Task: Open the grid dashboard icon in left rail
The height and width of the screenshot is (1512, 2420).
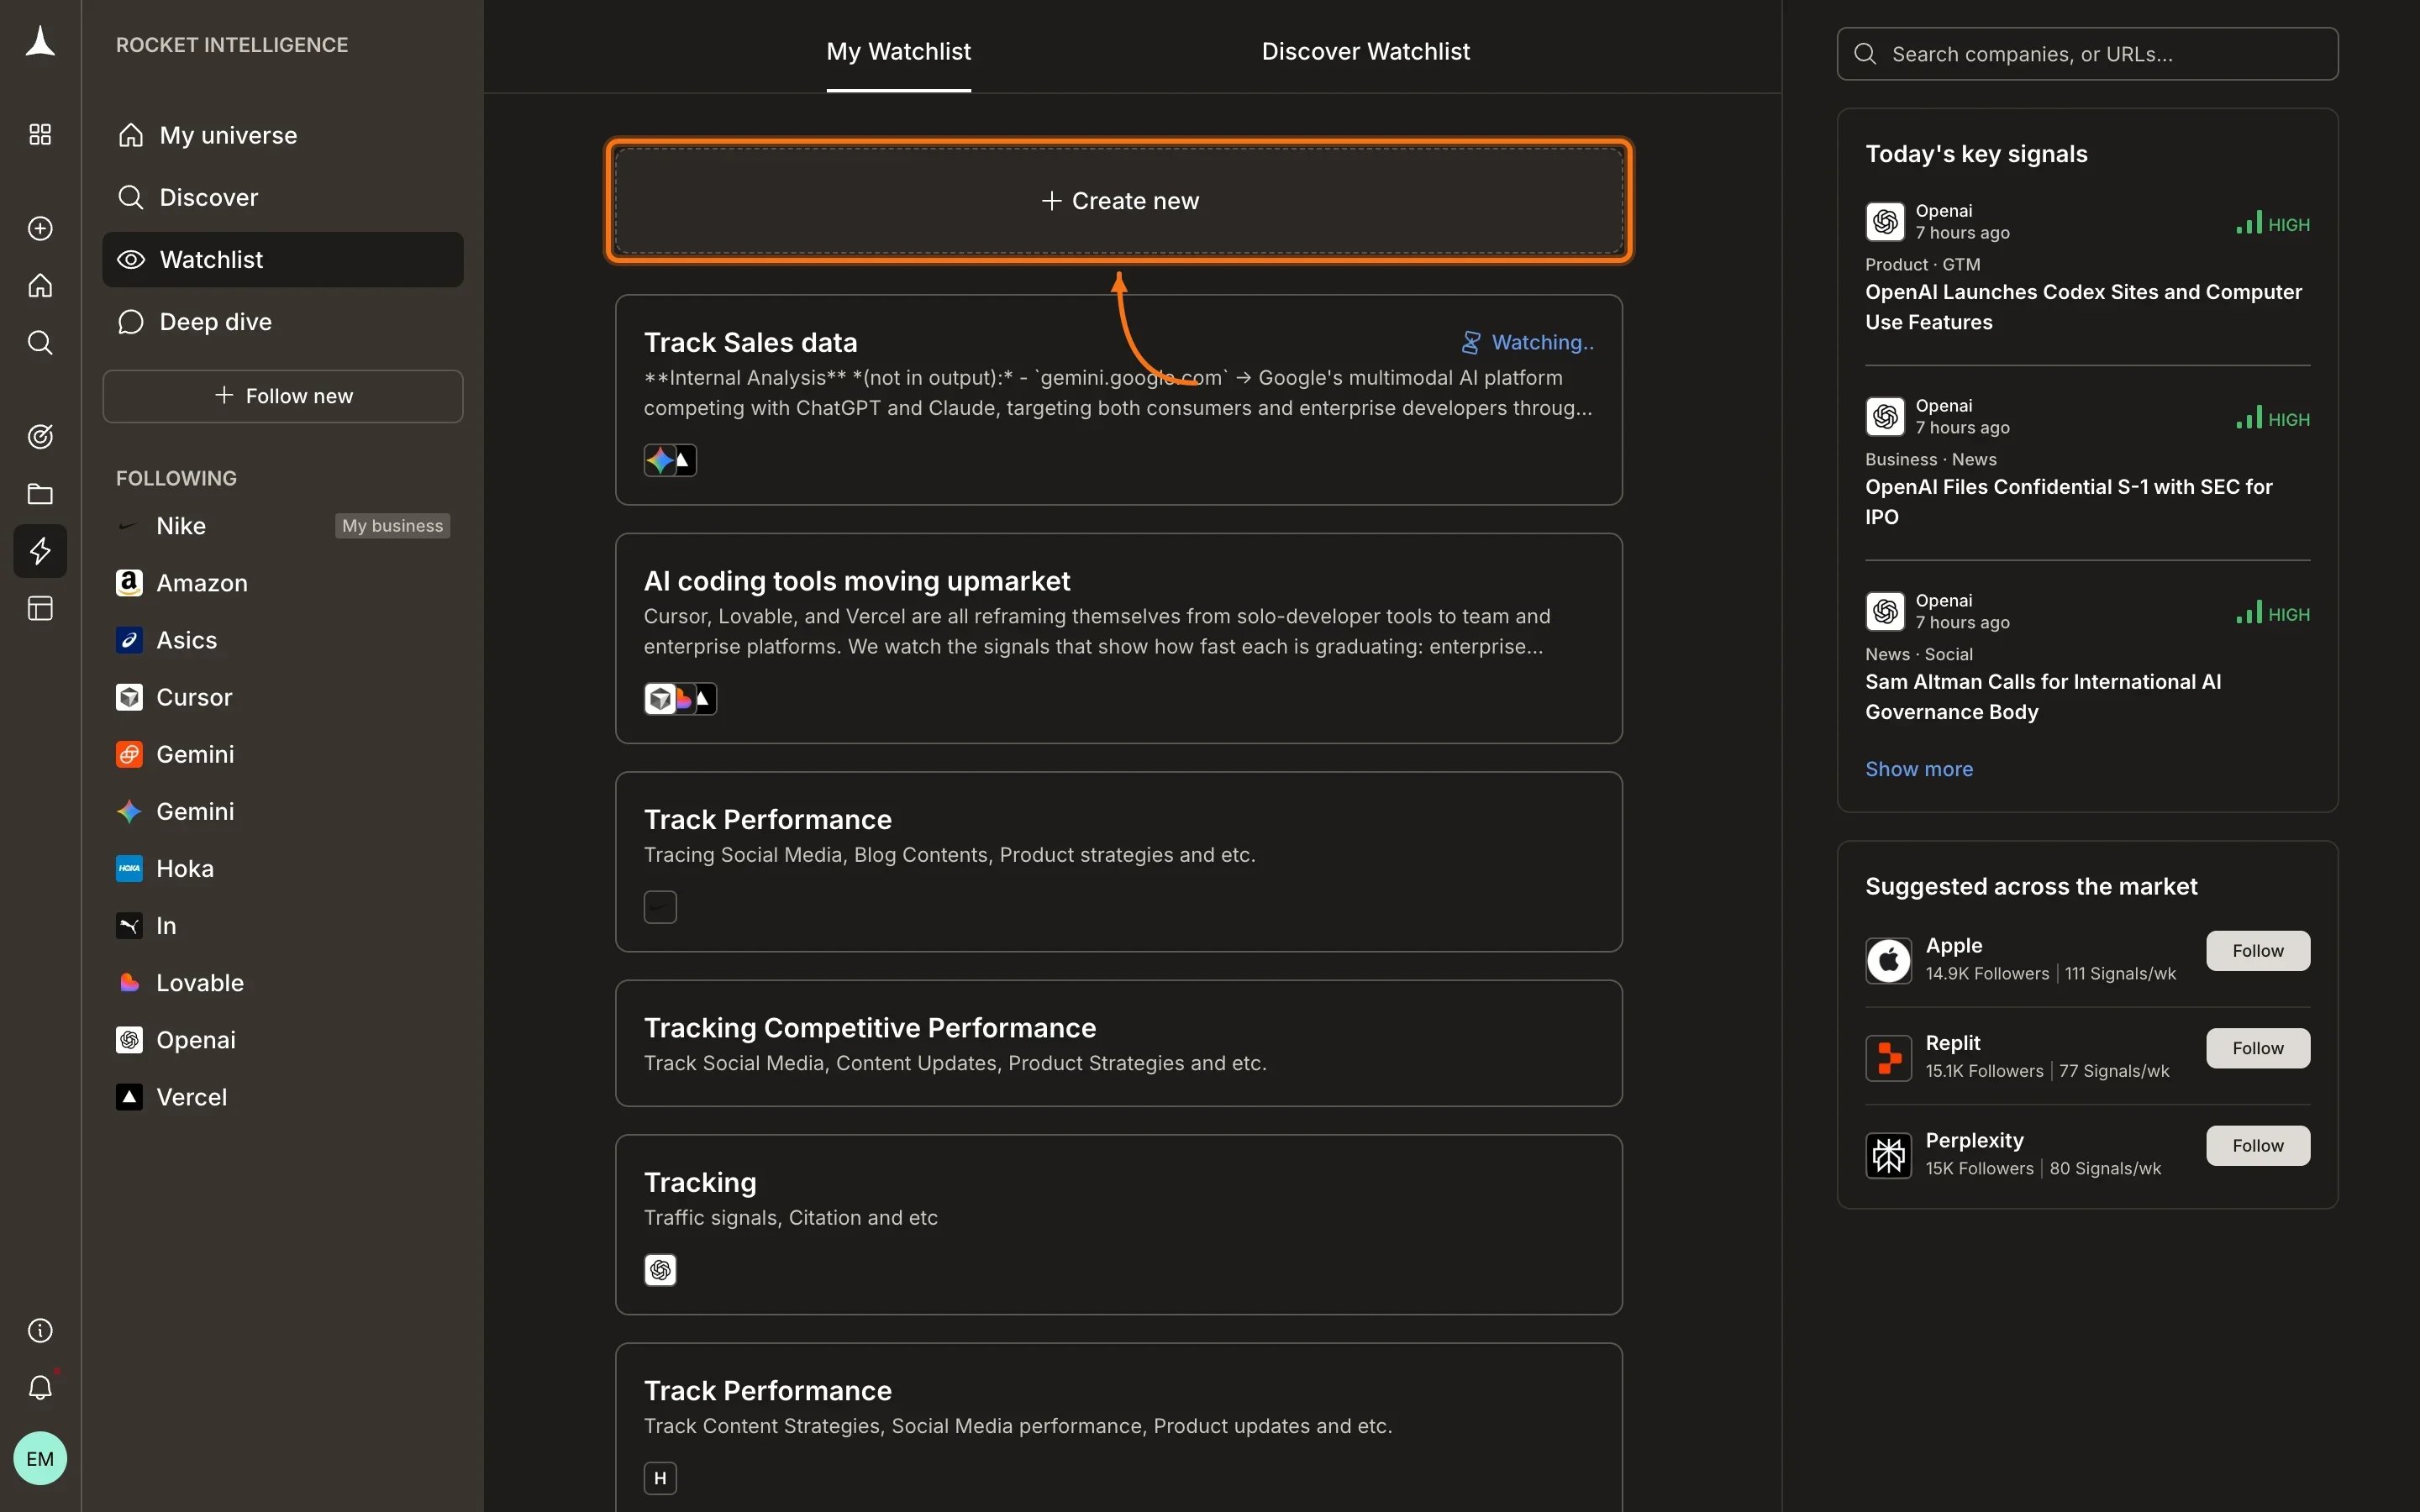Action: [40, 134]
